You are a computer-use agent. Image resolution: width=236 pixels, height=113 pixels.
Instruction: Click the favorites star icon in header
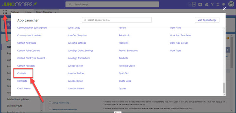(190, 4)
